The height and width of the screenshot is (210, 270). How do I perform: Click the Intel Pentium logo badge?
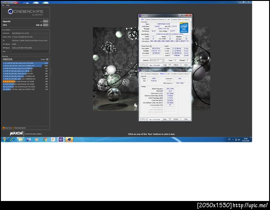[184, 28]
